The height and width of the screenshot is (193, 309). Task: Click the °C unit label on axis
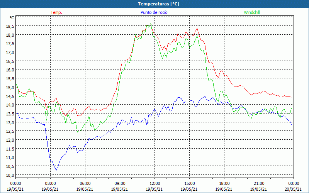[x=12, y=18]
